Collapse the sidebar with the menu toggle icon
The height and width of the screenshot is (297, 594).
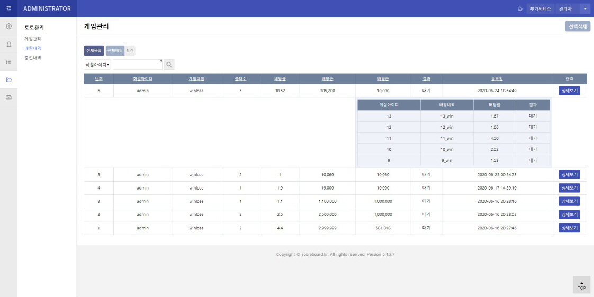pos(8,8)
